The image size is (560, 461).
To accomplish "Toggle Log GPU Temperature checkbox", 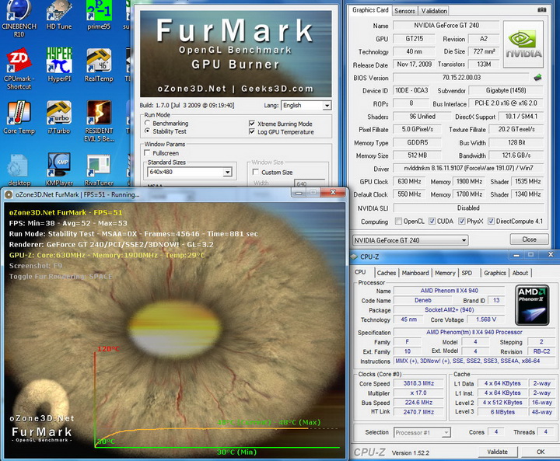I will pyautogui.click(x=252, y=131).
